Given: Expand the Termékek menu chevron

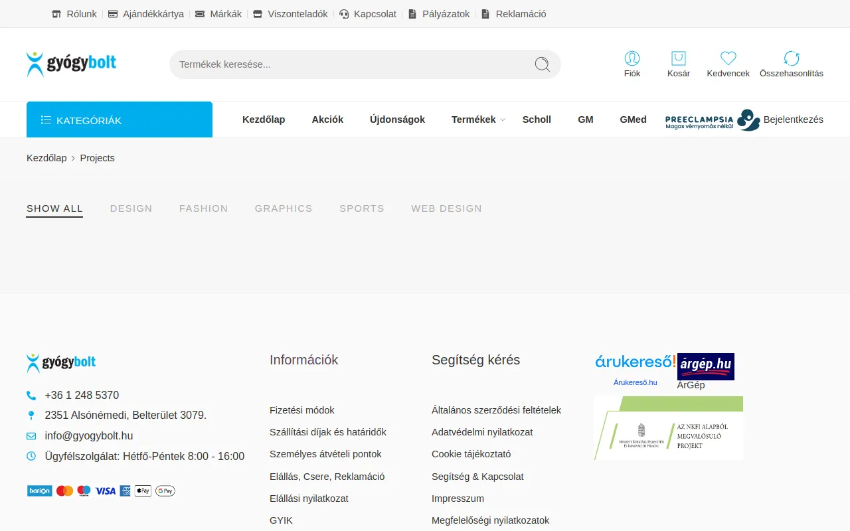Looking at the screenshot, I should pos(503,120).
